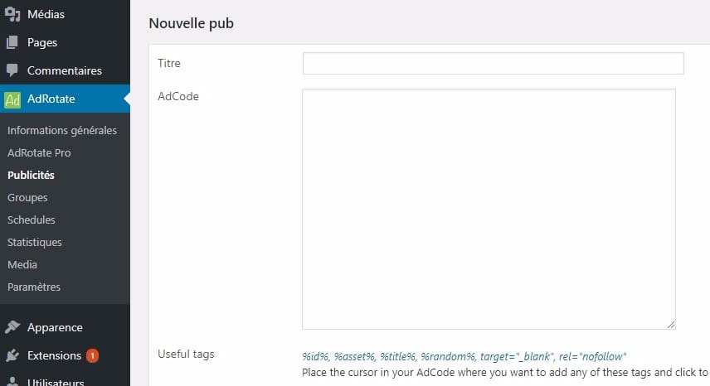
Task: Select the AdRotate menu item
Action: [x=65, y=99]
